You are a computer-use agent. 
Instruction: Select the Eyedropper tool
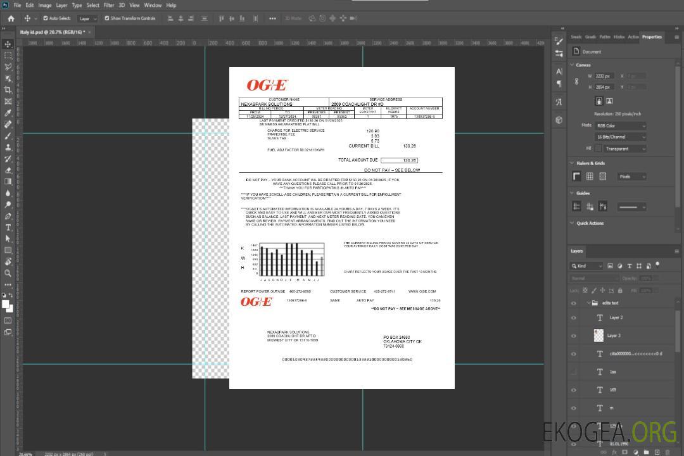click(8, 113)
